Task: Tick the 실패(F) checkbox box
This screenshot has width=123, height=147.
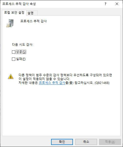Action: [x=13, y=59]
